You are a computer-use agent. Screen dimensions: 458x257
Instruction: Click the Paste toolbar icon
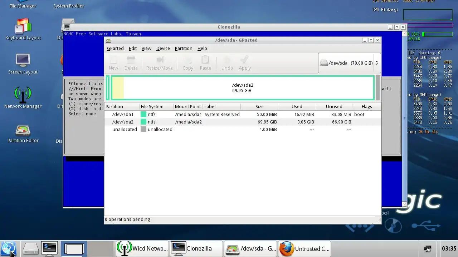205,63
